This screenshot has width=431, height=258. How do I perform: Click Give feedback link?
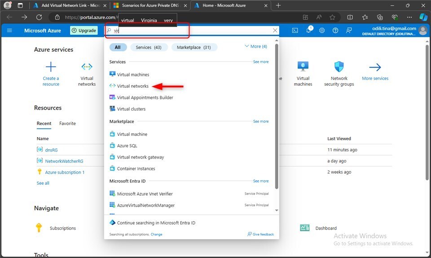point(260,234)
